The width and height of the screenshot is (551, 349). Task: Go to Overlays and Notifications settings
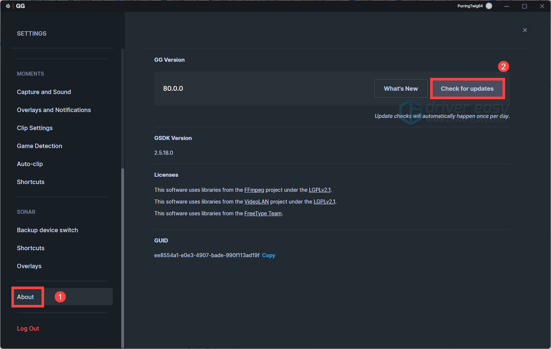coord(54,110)
